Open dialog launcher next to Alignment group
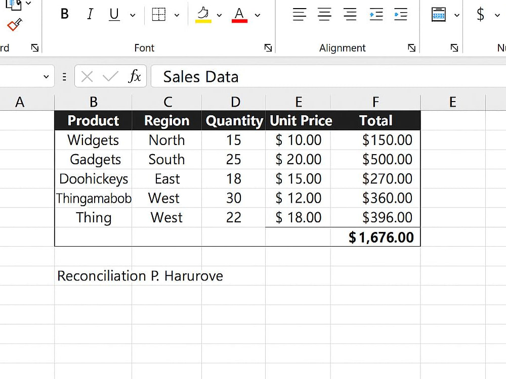506x379 pixels. 454,48
